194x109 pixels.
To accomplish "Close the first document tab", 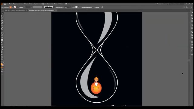I will (27, 11).
